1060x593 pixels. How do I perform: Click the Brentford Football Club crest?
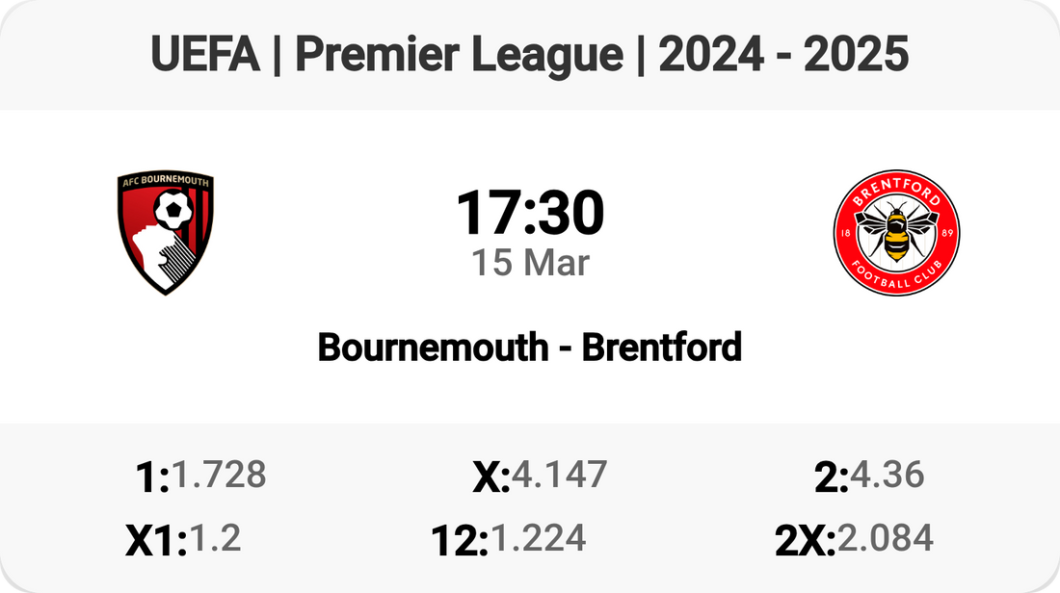tap(896, 232)
